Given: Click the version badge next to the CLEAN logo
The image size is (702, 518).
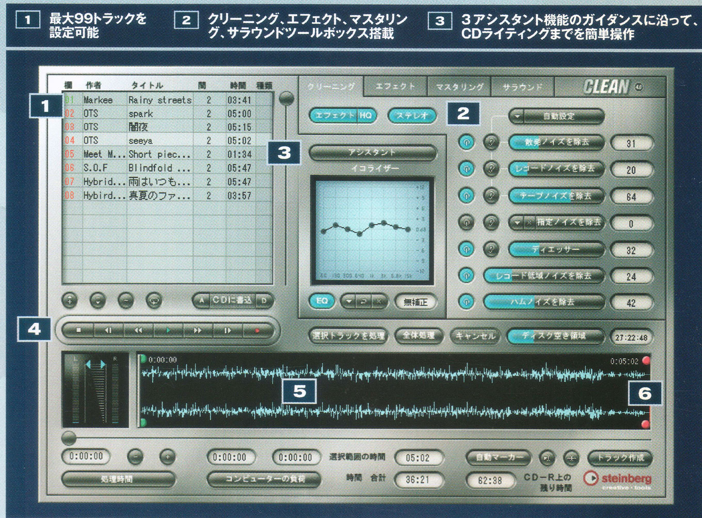Looking at the screenshot, I should (x=639, y=87).
